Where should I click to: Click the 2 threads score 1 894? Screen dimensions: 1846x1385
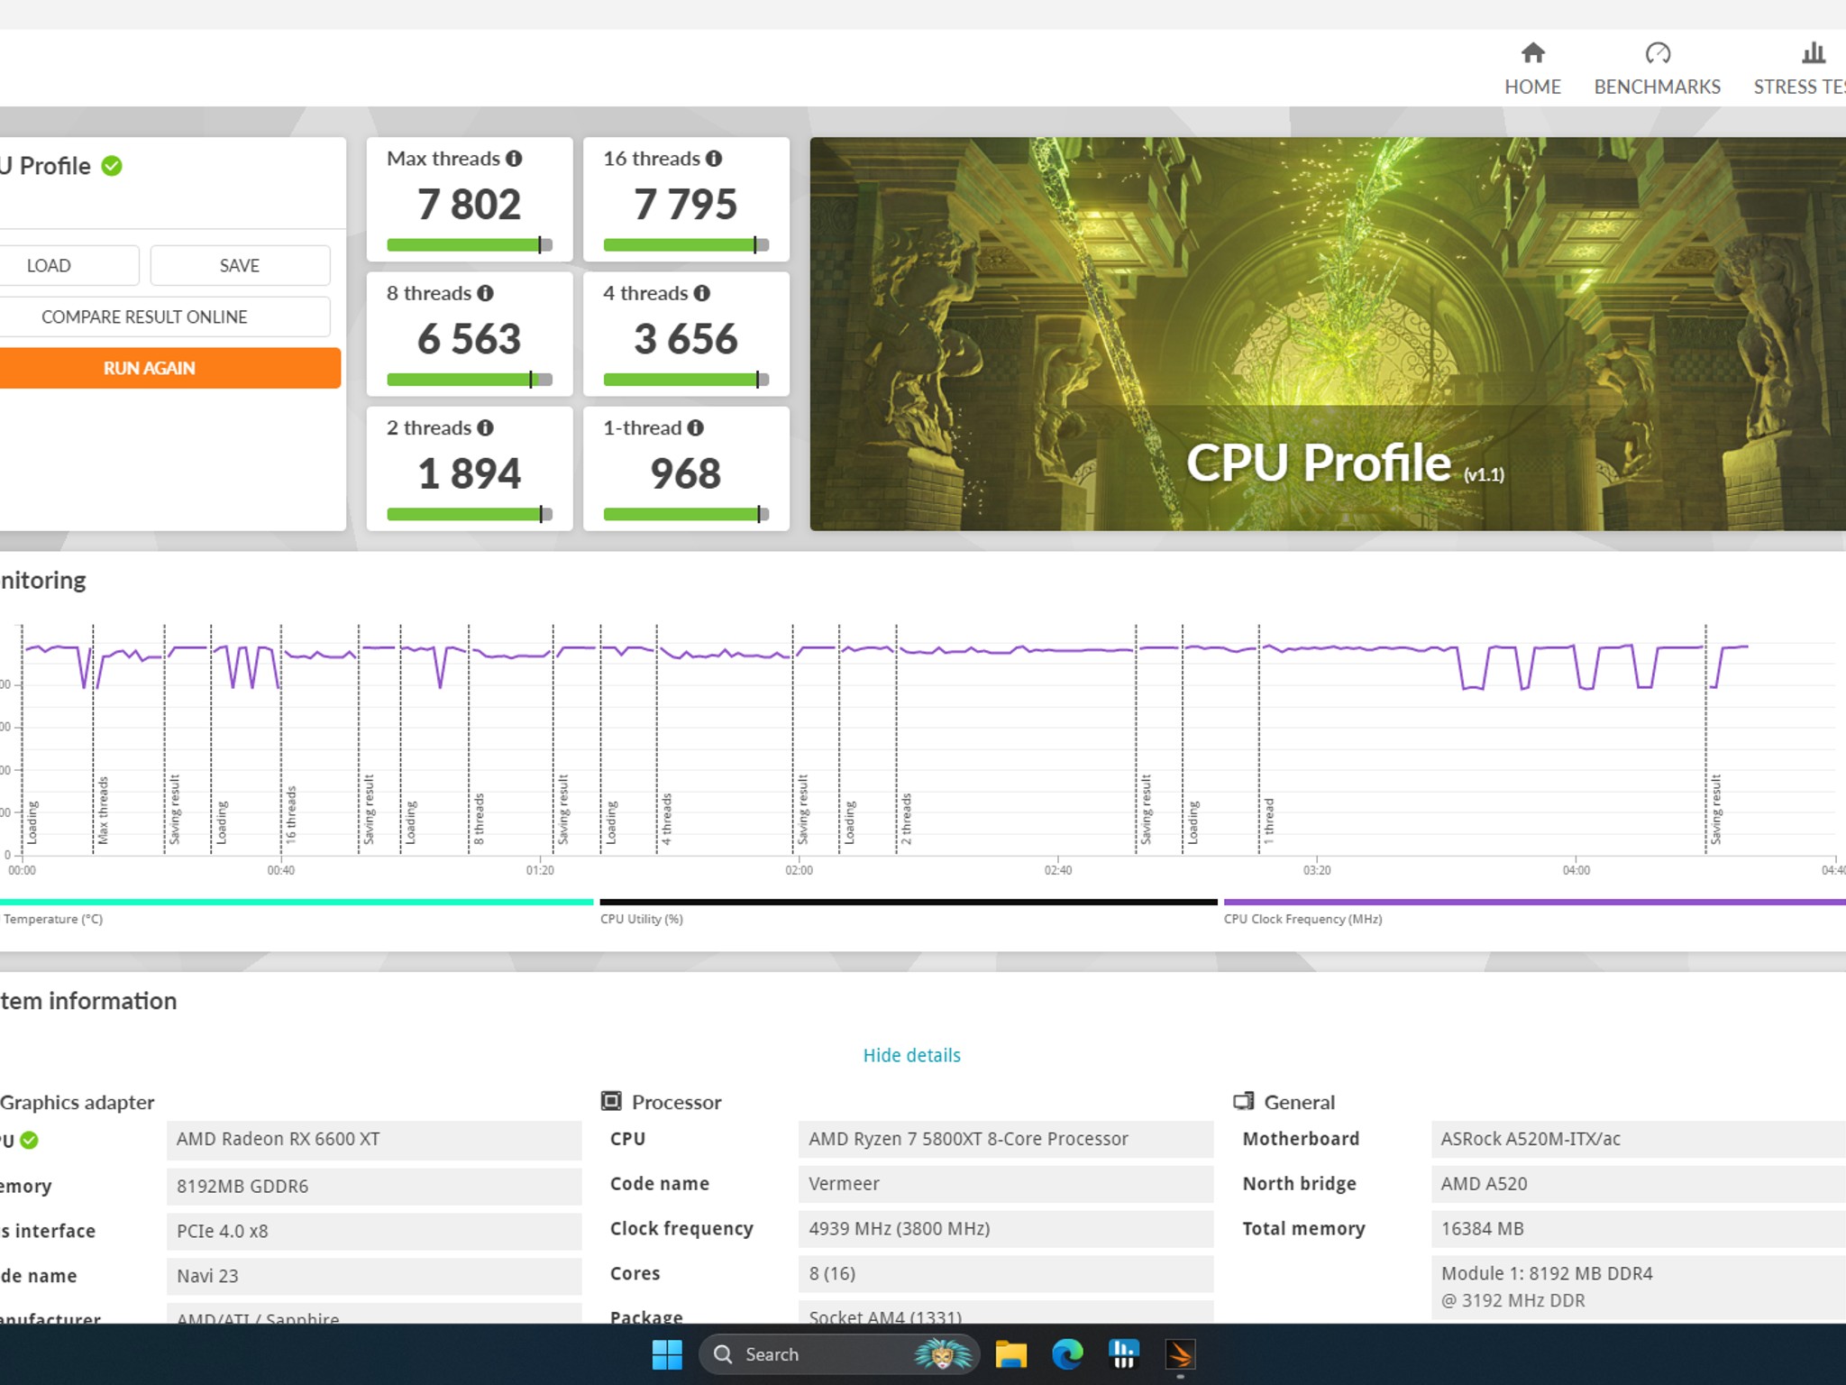pyautogui.click(x=469, y=474)
